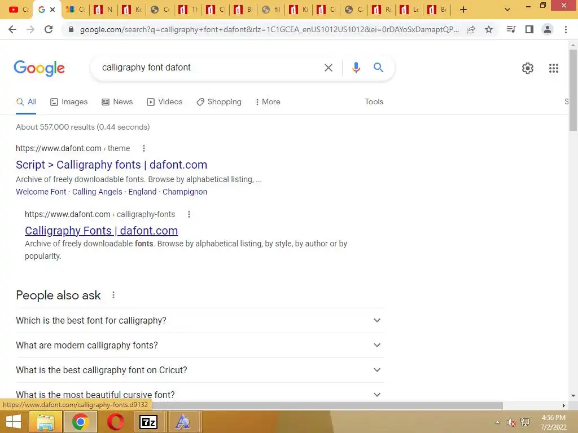Viewport: 578px width, 433px height.
Task: Click the network tray icon
Action: (525, 422)
